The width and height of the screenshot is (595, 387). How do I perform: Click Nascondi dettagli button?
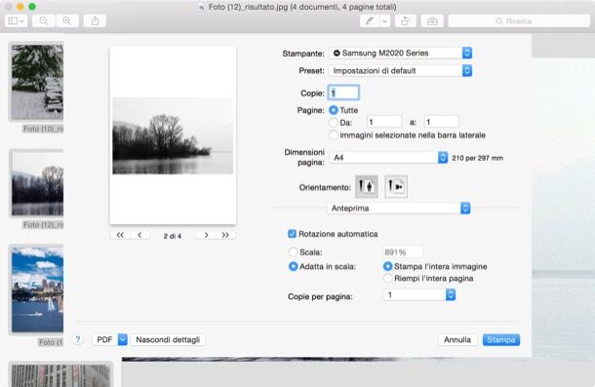click(168, 339)
